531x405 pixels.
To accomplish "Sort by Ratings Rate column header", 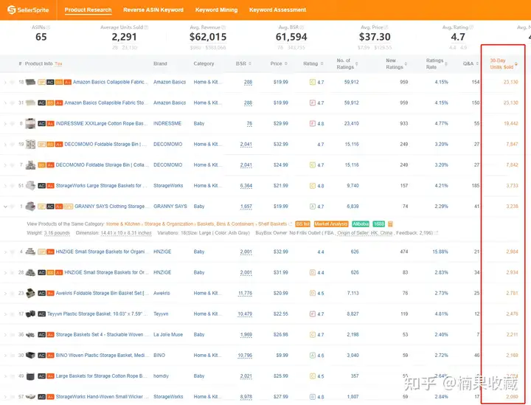I will (x=436, y=63).
